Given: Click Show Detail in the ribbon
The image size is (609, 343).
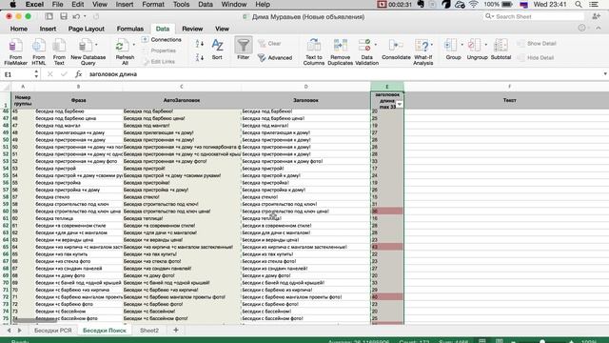Looking at the screenshot, I should 537,44.
